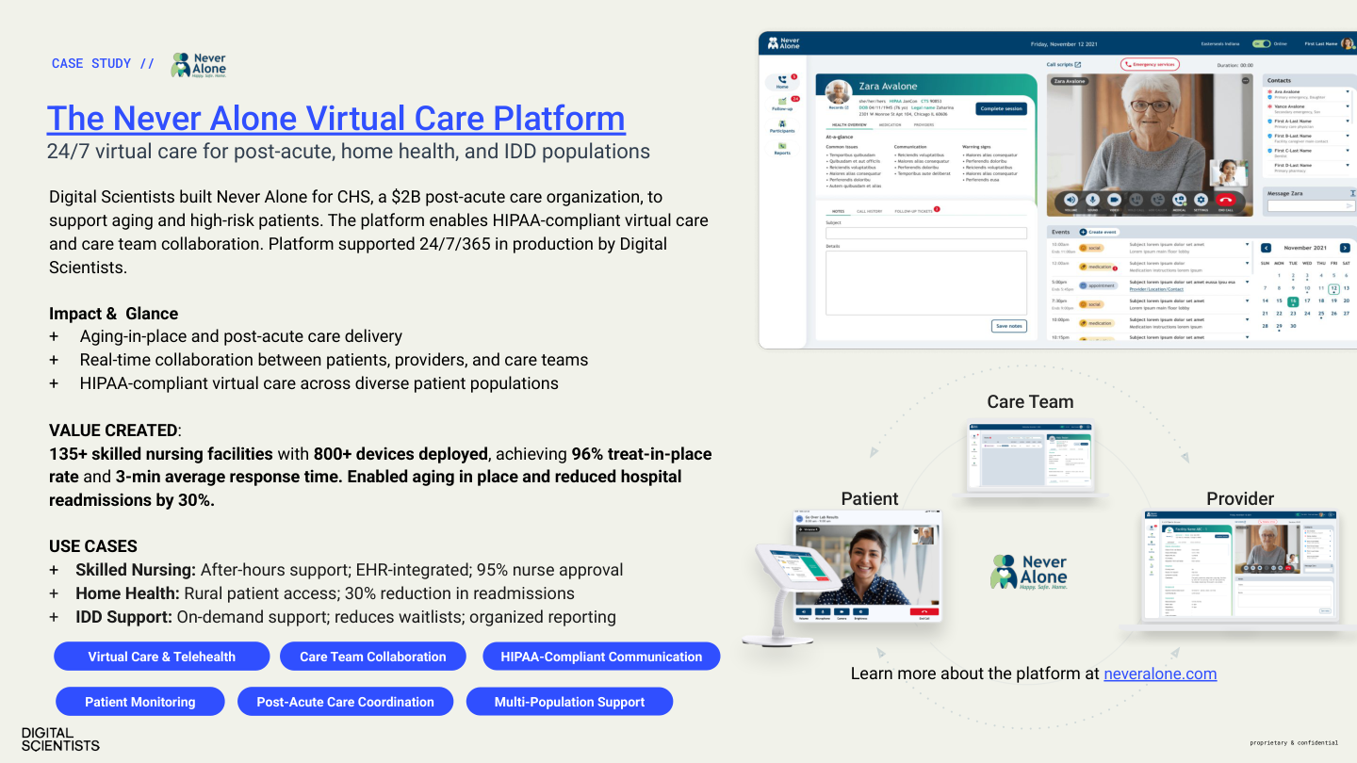Open Follow-up in the left sidebar
The width and height of the screenshot is (1357, 763).
point(782,104)
